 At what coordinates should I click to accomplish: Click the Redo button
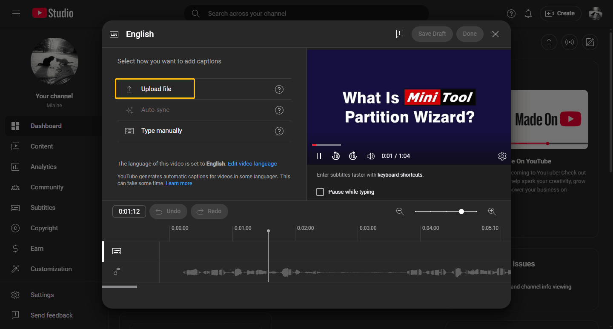coord(209,212)
